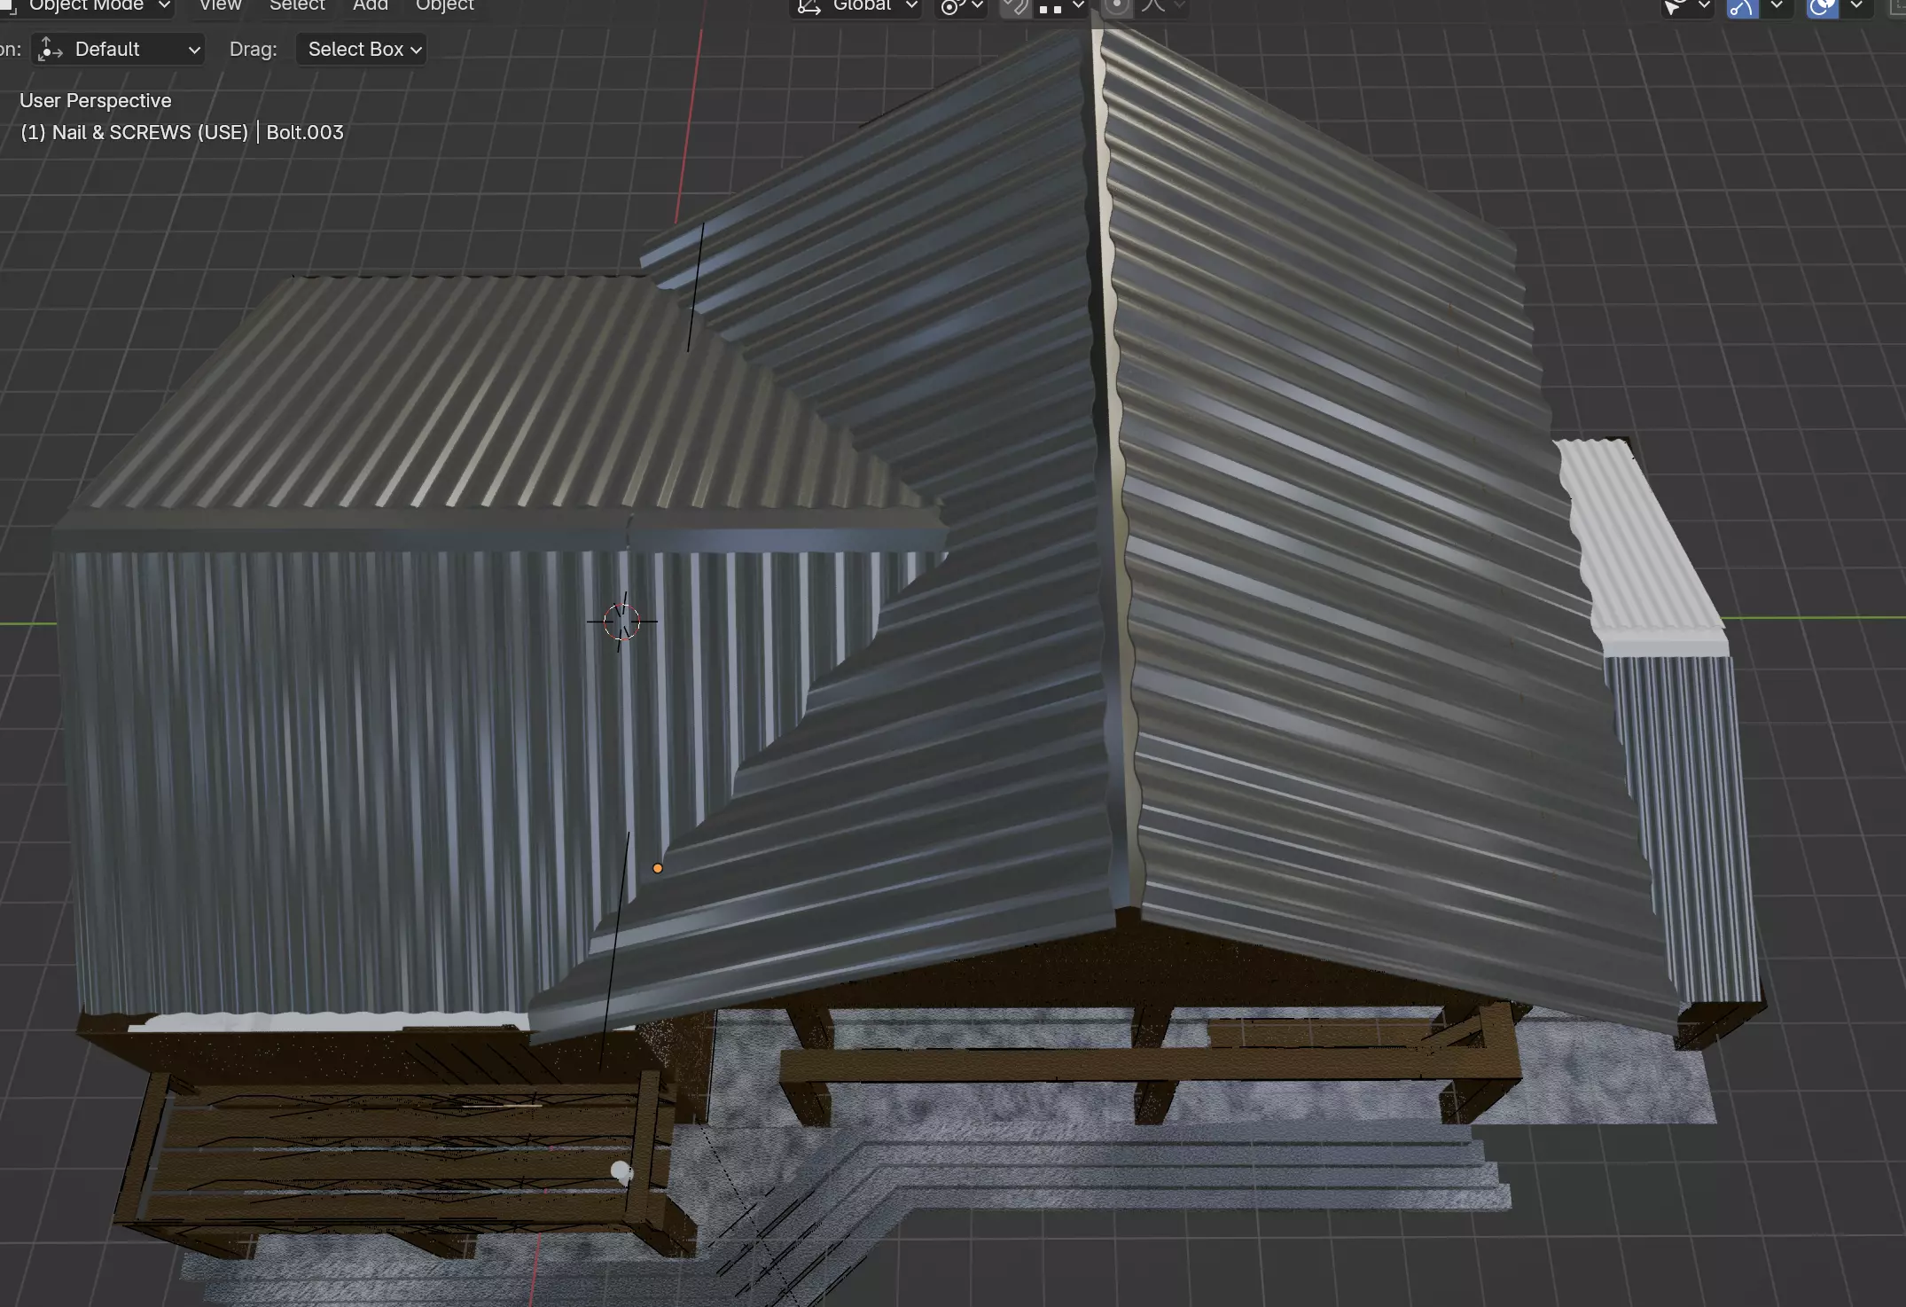Screen dimensions: 1906x1307
Task: Expand the Select Box drag dropdown
Action: point(363,50)
